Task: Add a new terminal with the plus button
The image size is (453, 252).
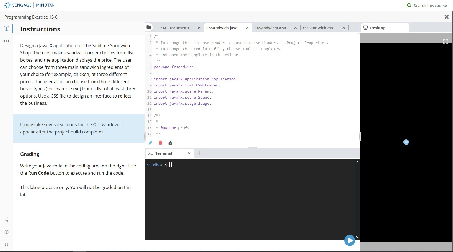Action: click(200, 153)
